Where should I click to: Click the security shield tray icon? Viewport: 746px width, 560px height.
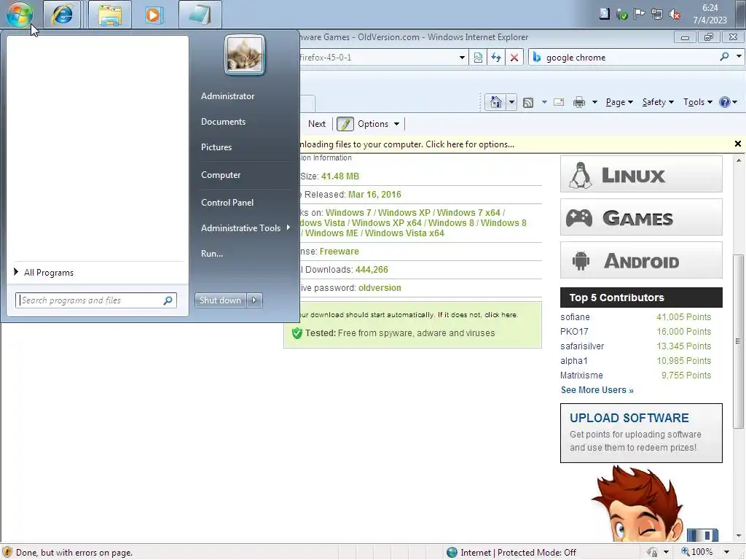pyautogui.click(x=622, y=14)
